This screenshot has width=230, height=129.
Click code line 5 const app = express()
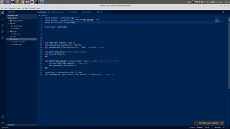(x=56, y=27)
